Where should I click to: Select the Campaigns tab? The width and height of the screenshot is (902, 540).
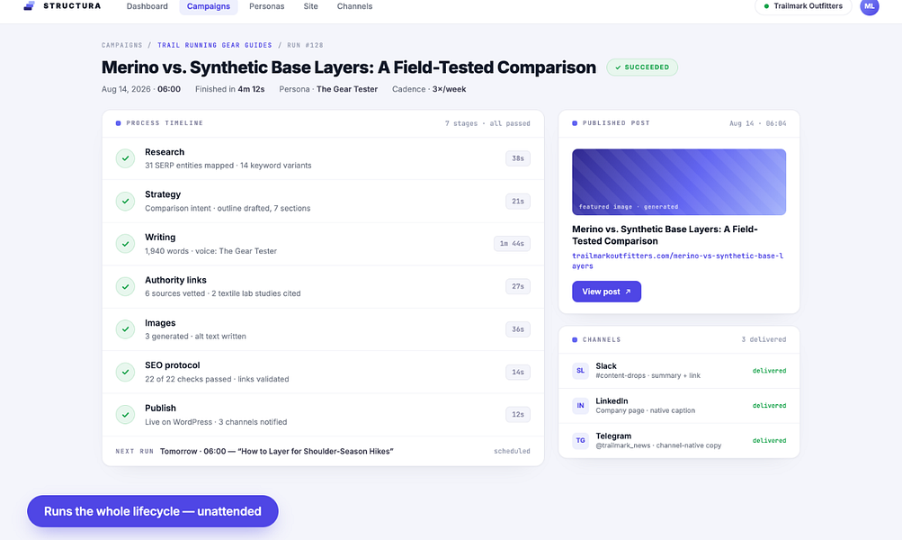(209, 6)
